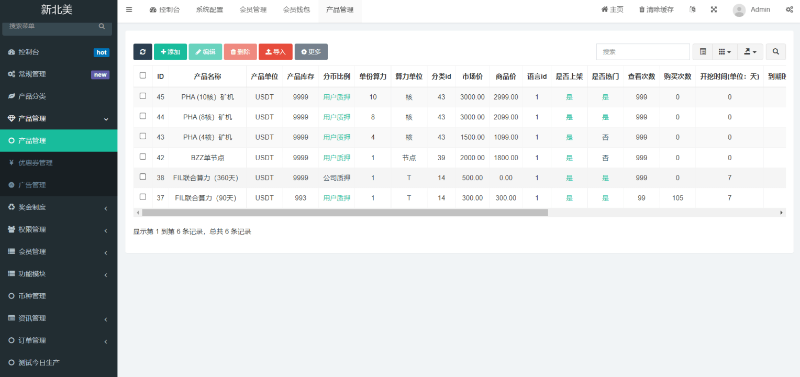The height and width of the screenshot is (377, 800).
Task: Check the row for PHA (10核) 矿机
Action: click(x=143, y=96)
